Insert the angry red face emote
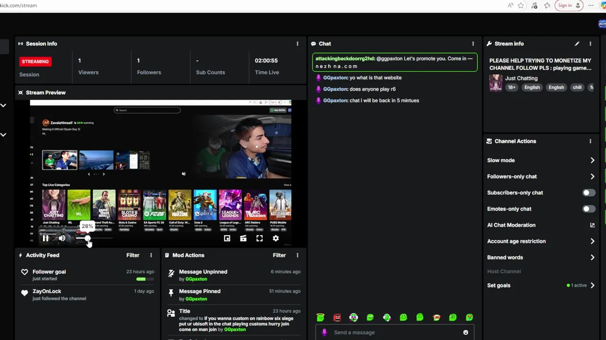The image size is (606, 340). [x=337, y=317]
